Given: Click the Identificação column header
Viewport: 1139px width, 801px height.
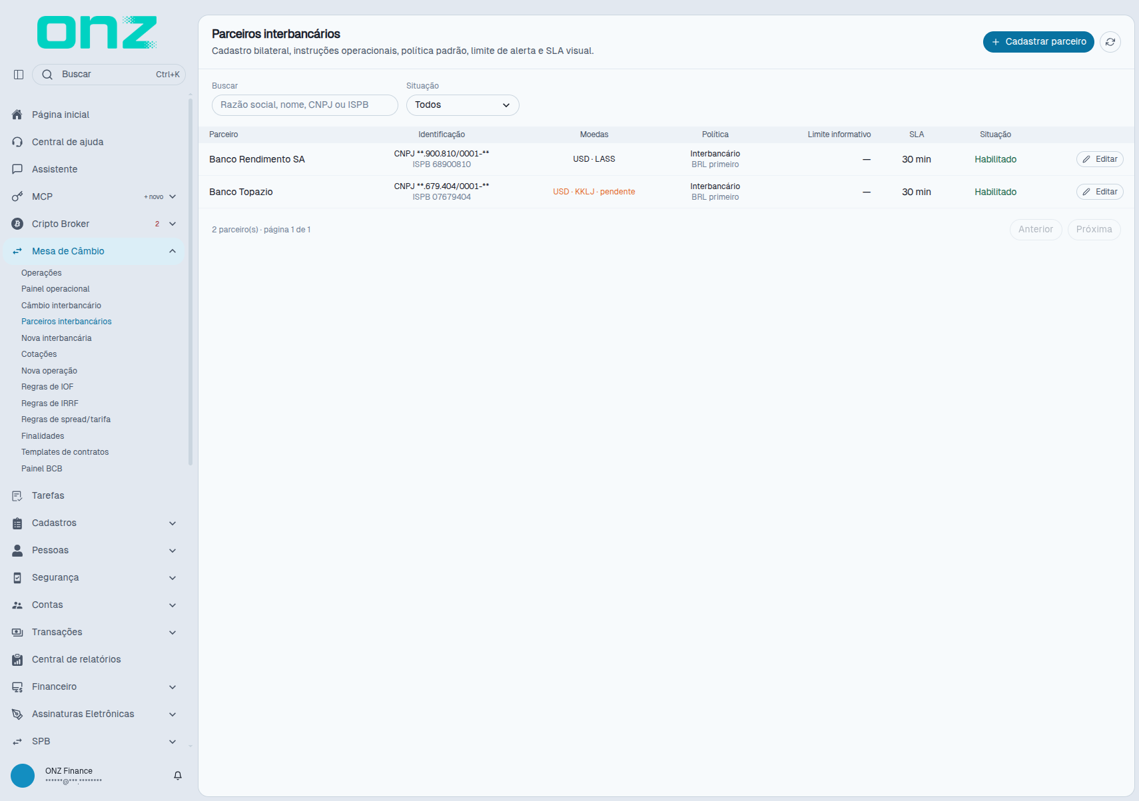Looking at the screenshot, I should (x=442, y=134).
